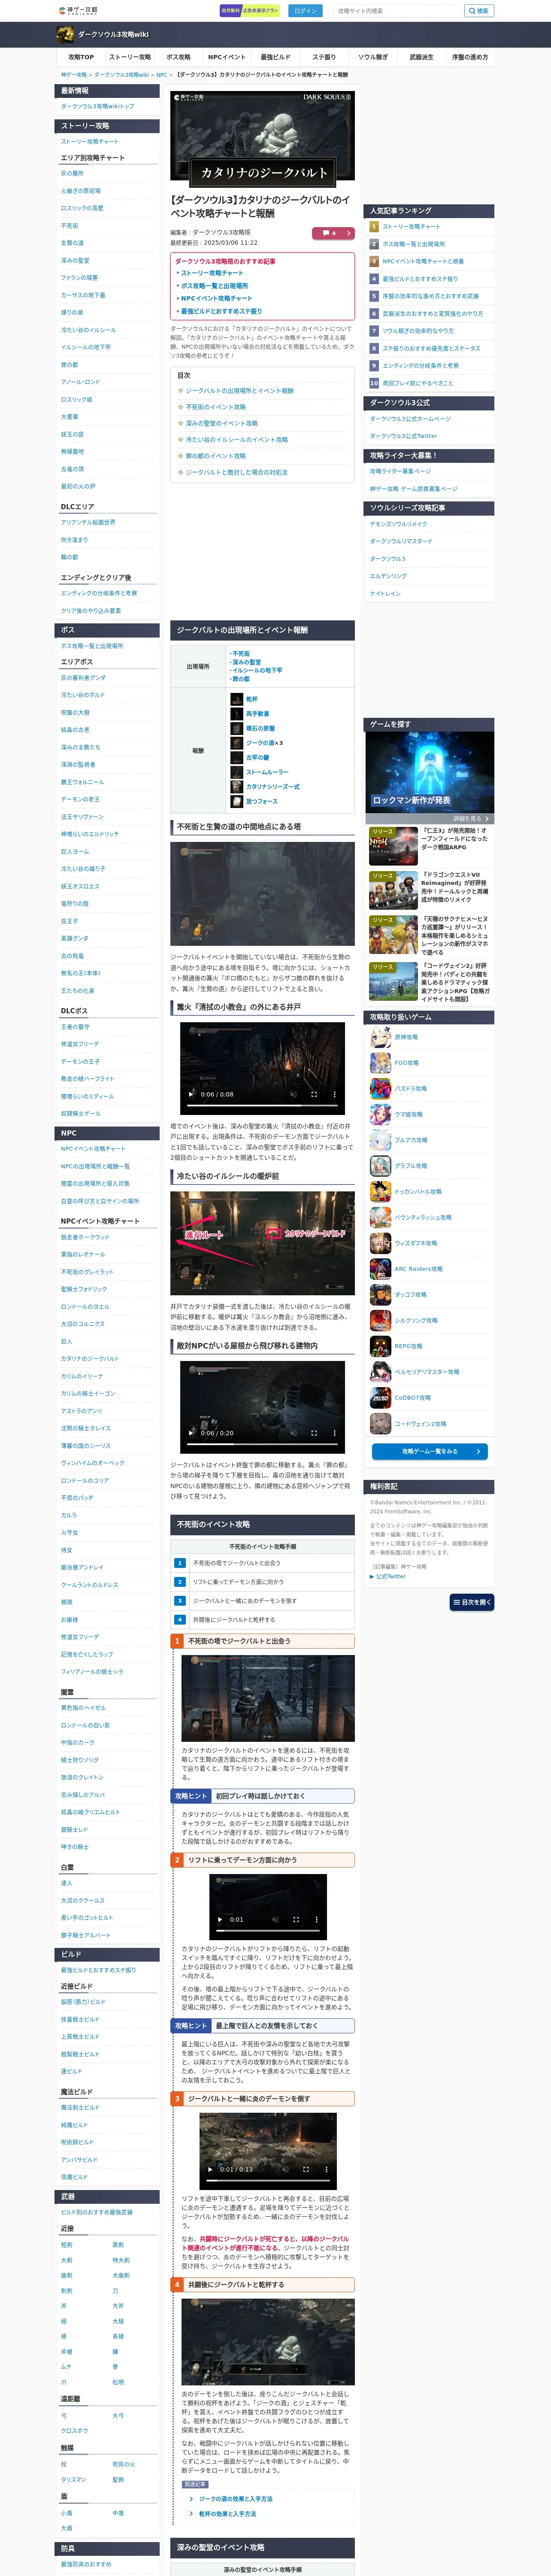This screenshot has width=551, height=2576.
Task: Click the ブルアカ攻略 game icon
Action: [x=380, y=1140]
